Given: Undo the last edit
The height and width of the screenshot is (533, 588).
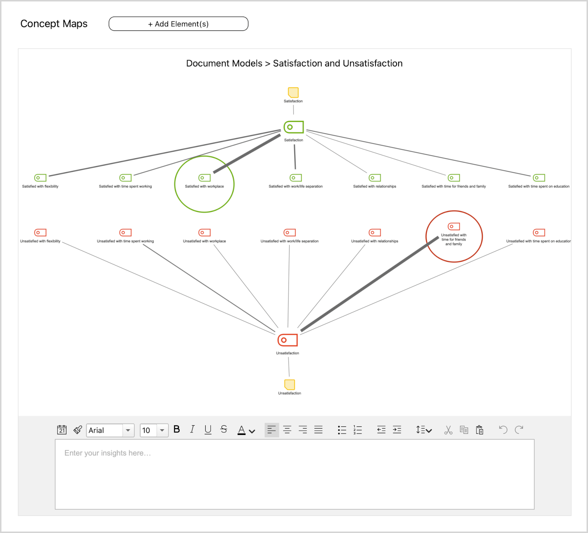Looking at the screenshot, I should [x=503, y=430].
